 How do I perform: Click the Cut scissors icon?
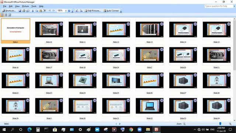33,11
